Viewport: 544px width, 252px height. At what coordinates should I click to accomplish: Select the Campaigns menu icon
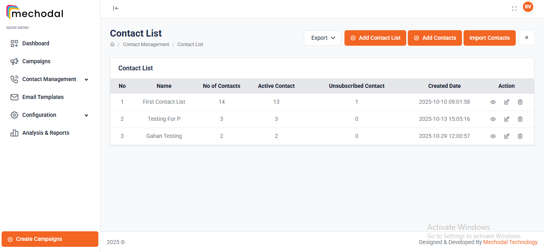point(14,61)
